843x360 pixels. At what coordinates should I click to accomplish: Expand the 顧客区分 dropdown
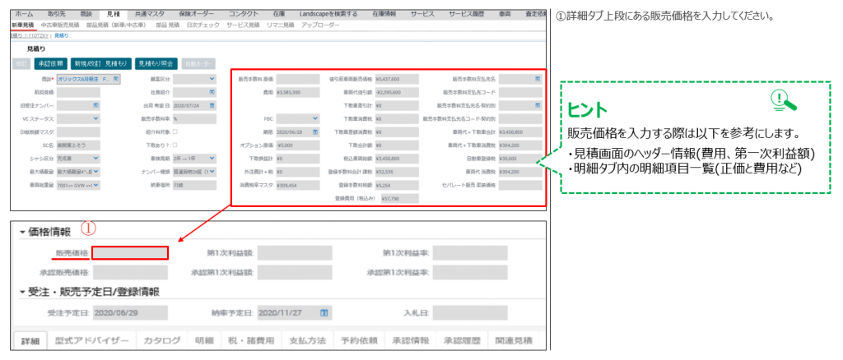click(x=212, y=79)
